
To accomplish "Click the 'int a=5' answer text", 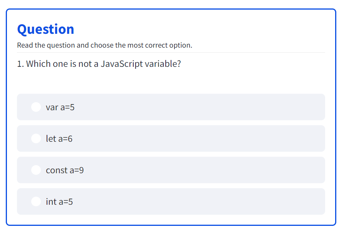I will pyautogui.click(x=59, y=202).
